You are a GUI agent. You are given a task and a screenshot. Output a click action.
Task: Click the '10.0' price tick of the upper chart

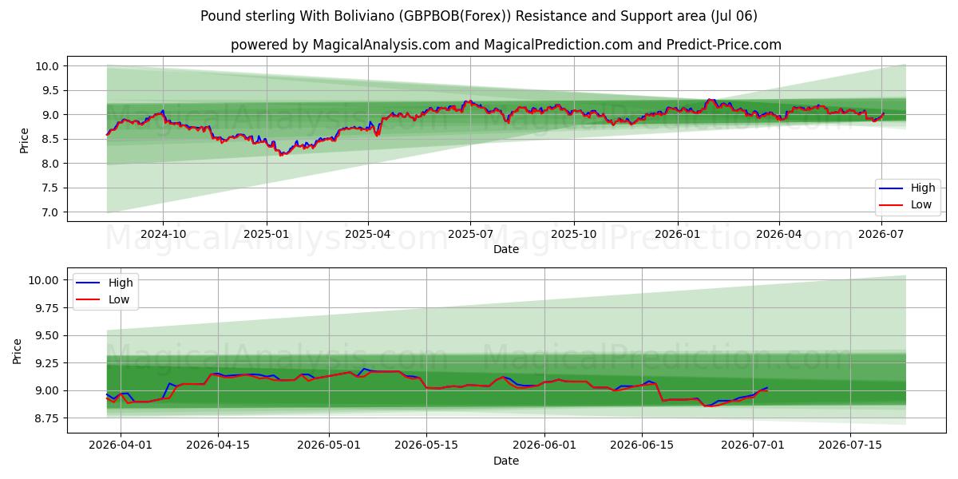click(49, 66)
